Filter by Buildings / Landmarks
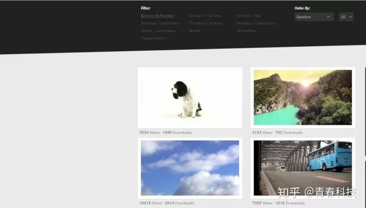366x208 pixels. (160, 23)
